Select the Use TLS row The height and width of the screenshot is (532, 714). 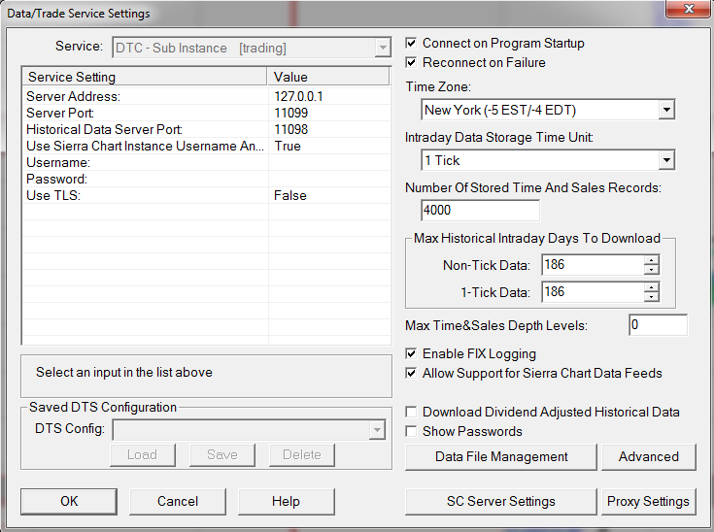(x=207, y=195)
